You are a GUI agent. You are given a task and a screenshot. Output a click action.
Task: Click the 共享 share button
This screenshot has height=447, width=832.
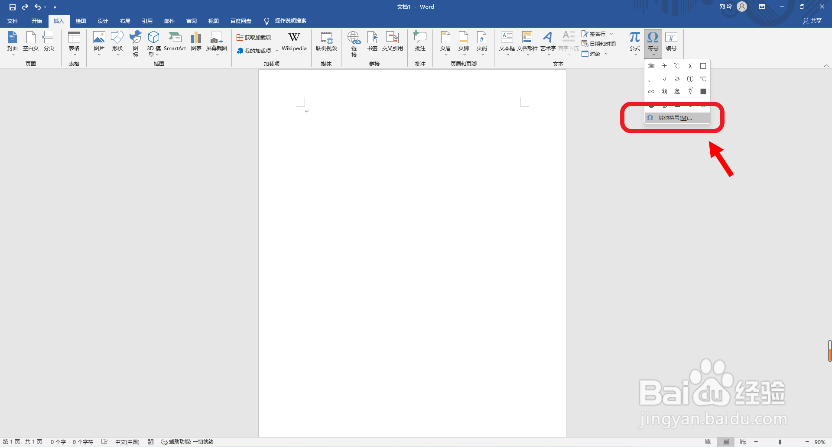tap(812, 21)
